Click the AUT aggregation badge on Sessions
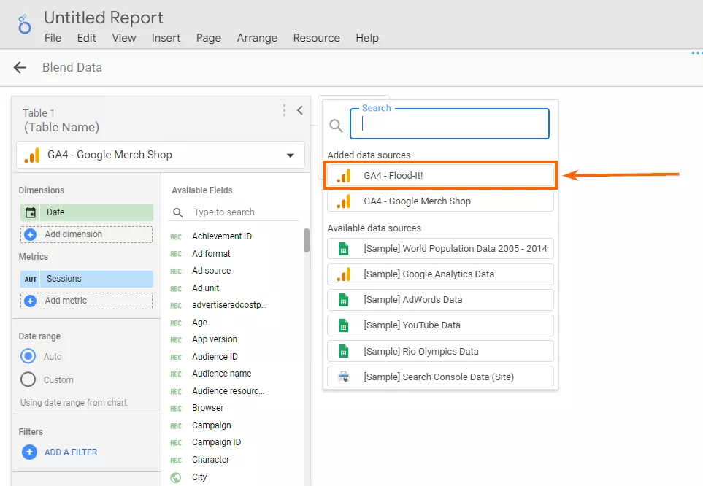The image size is (703, 486). tap(31, 279)
